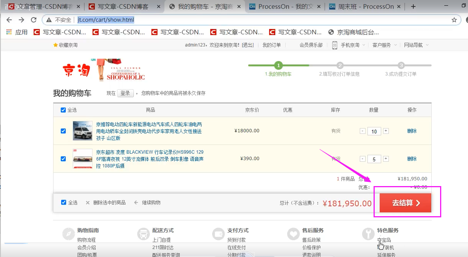Click 删除选中的商品

(x=109, y=202)
